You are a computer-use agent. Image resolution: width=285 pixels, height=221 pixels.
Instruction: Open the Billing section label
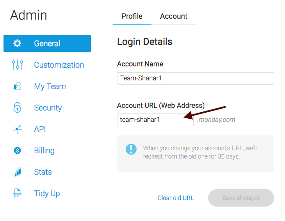[x=45, y=151]
